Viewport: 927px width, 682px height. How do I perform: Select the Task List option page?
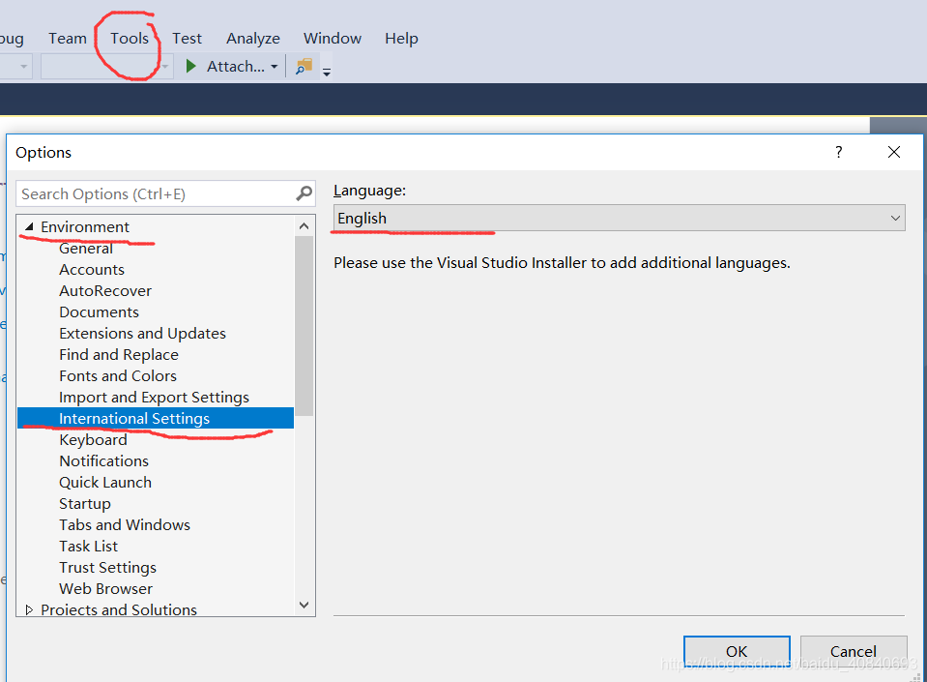[x=88, y=547]
